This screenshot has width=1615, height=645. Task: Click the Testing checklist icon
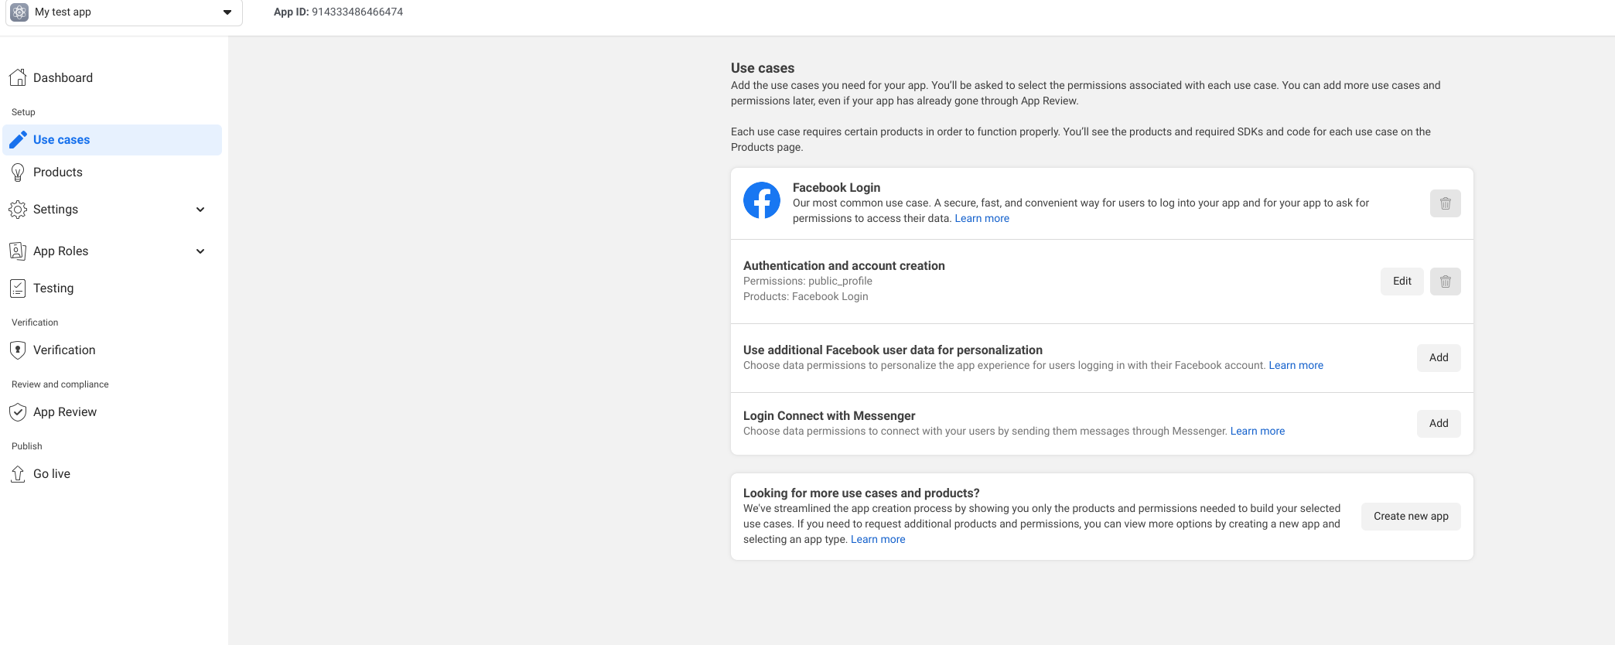(18, 288)
